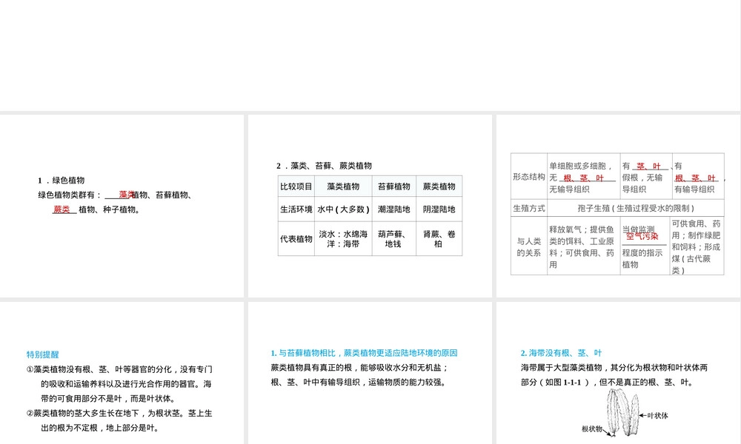Click the line starting 绿色植物类群有

point(115,195)
